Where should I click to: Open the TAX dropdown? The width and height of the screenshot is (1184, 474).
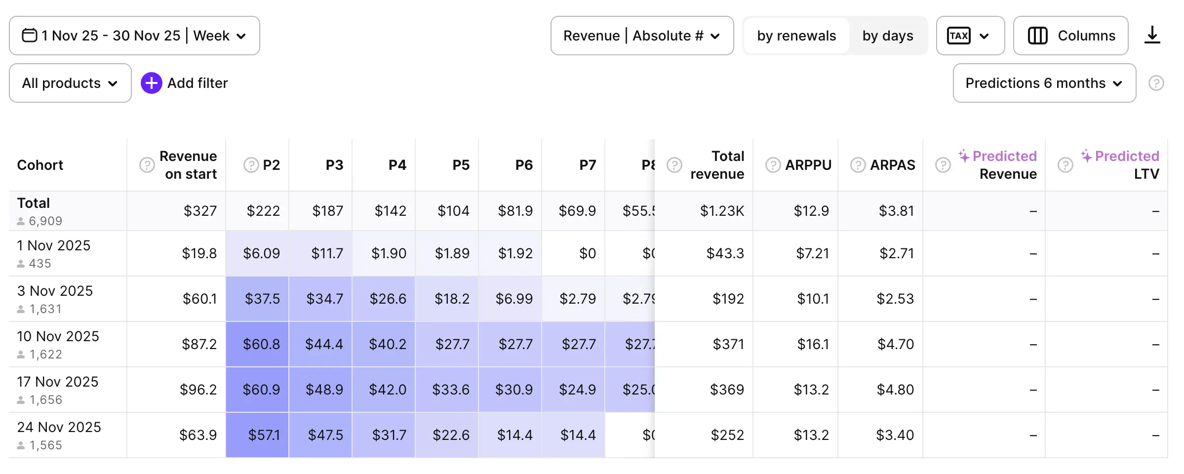[970, 35]
